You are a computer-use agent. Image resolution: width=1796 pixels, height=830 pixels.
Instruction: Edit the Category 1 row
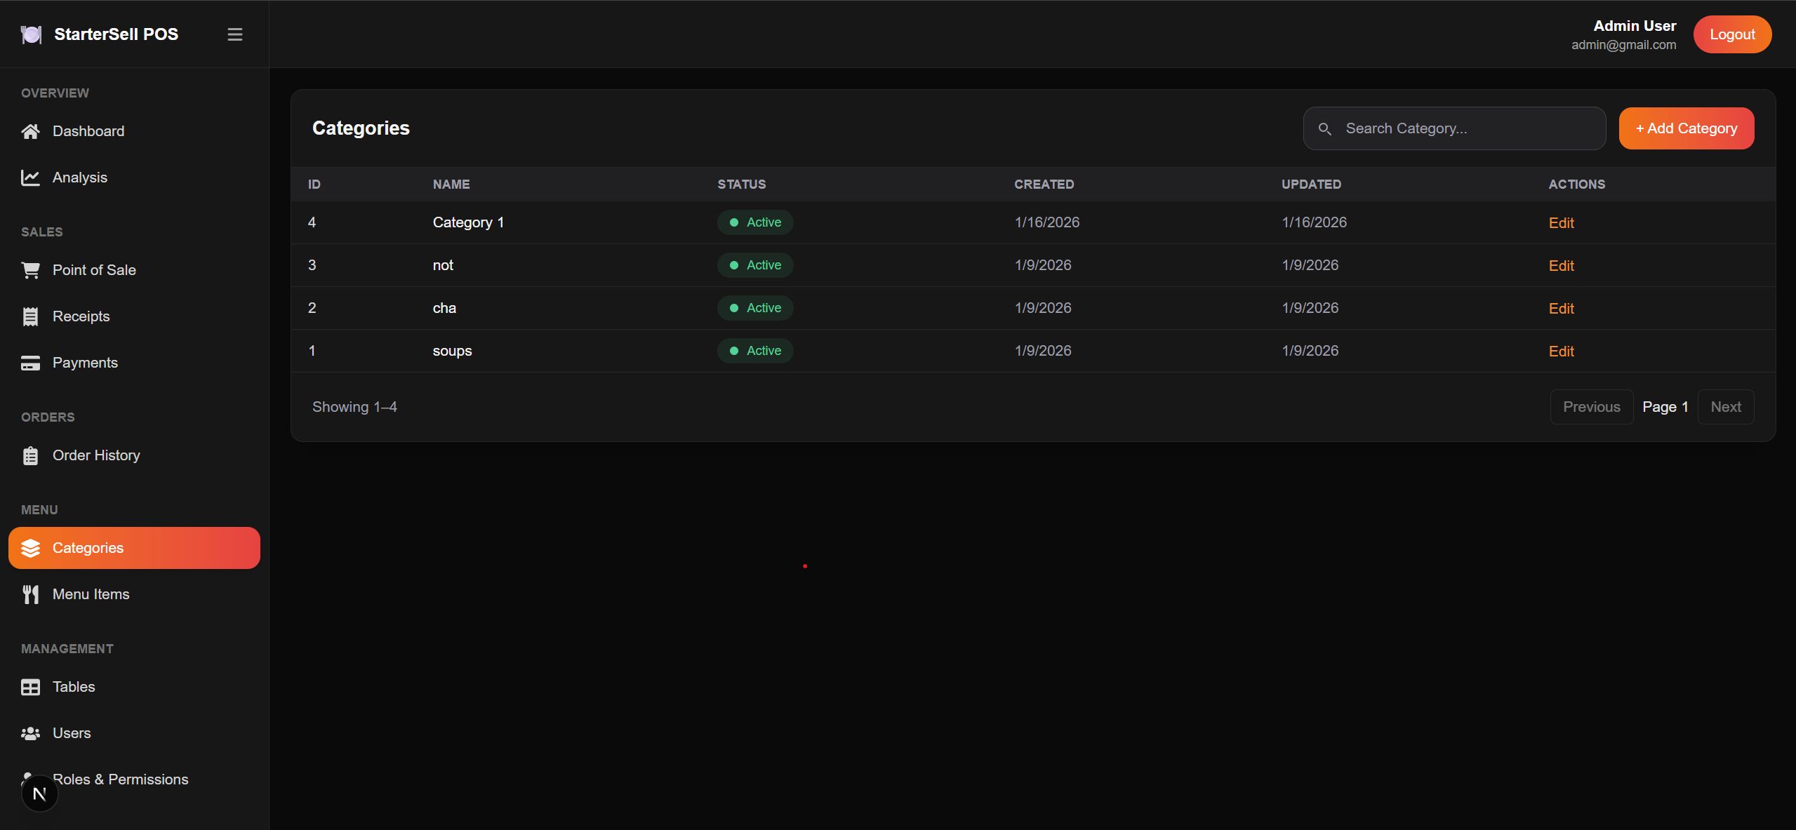pyautogui.click(x=1561, y=223)
